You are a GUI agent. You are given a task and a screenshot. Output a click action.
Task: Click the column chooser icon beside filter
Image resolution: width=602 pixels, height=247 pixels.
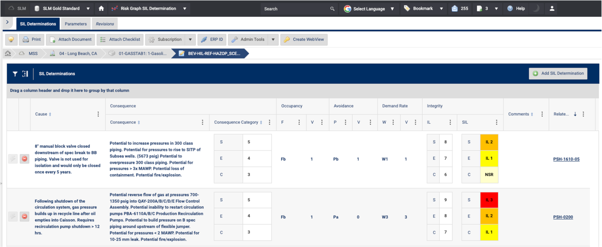coord(25,74)
